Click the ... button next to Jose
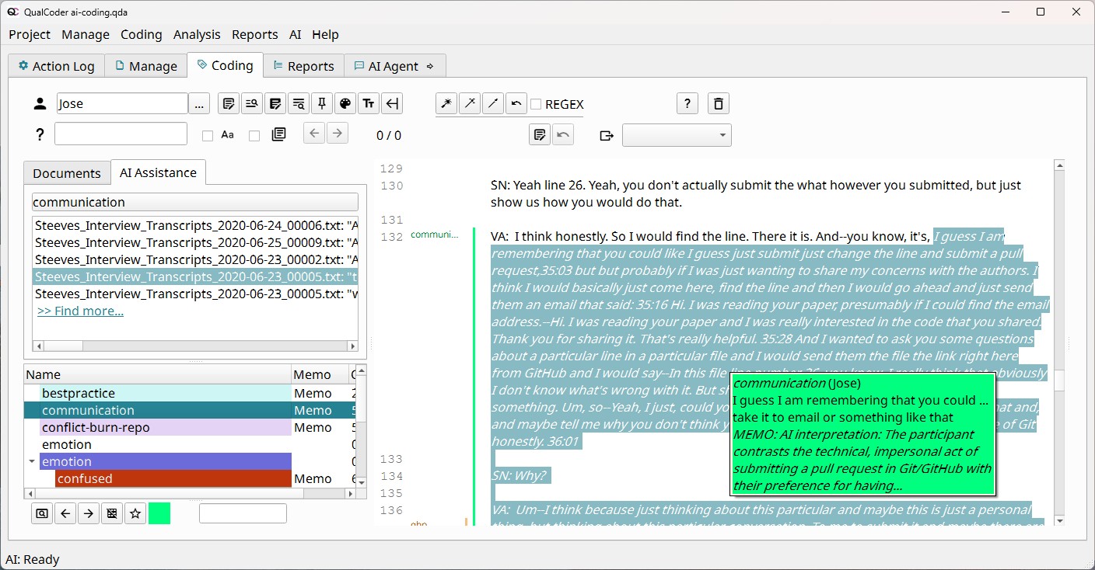This screenshot has width=1095, height=570. [199, 104]
